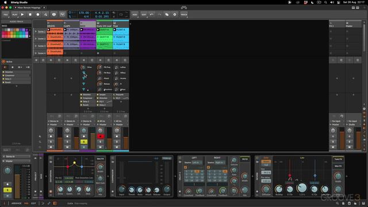Viewport: 368px width, 207px height.
Task: Open the TRACK menu button
Action: click(184, 14)
